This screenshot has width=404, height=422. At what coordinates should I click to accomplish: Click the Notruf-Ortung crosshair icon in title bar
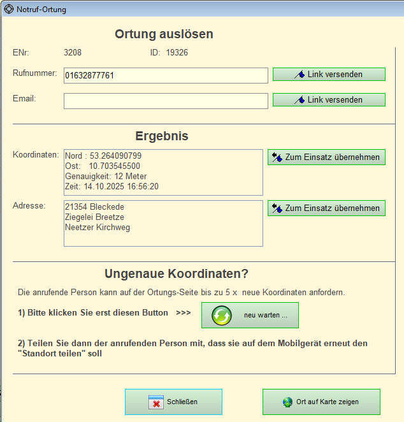(9, 10)
